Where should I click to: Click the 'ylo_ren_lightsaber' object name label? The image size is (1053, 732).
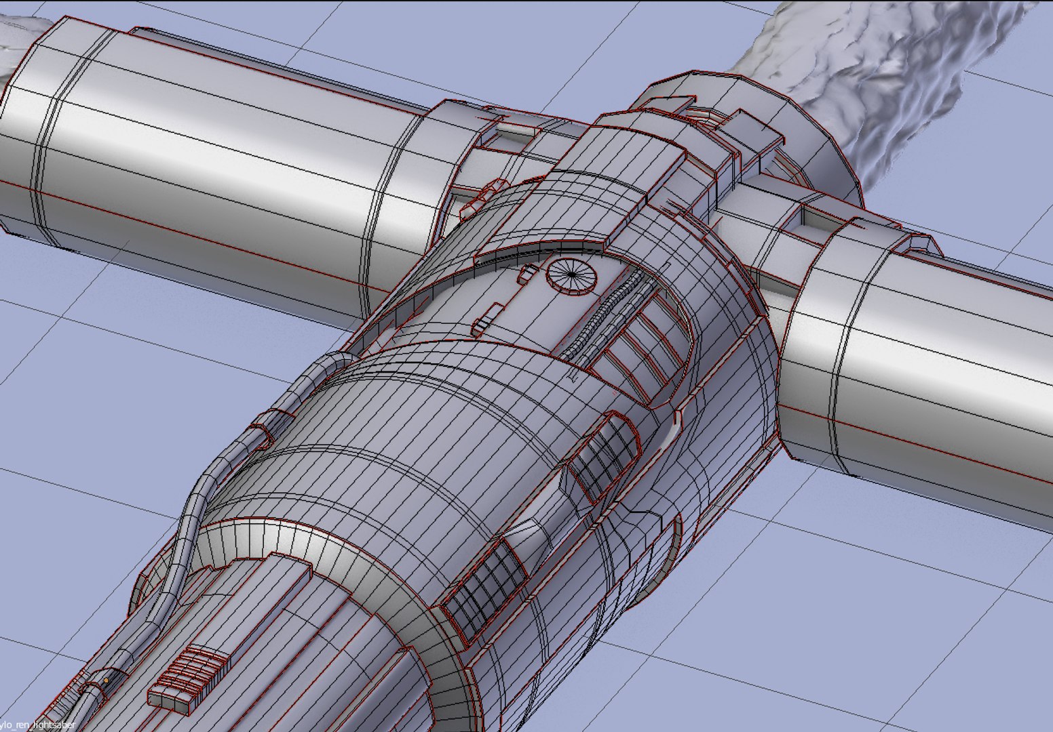[x=37, y=726]
